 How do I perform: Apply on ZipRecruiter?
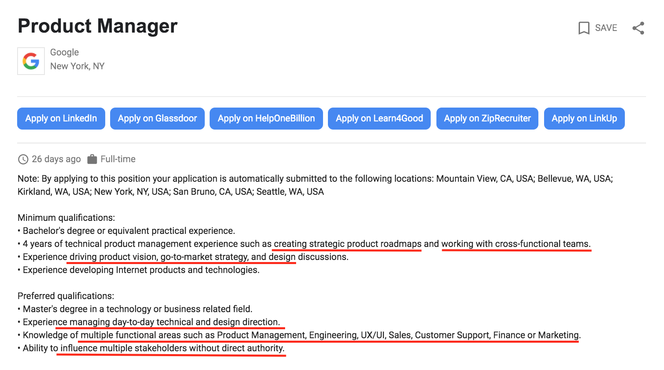[487, 119]
